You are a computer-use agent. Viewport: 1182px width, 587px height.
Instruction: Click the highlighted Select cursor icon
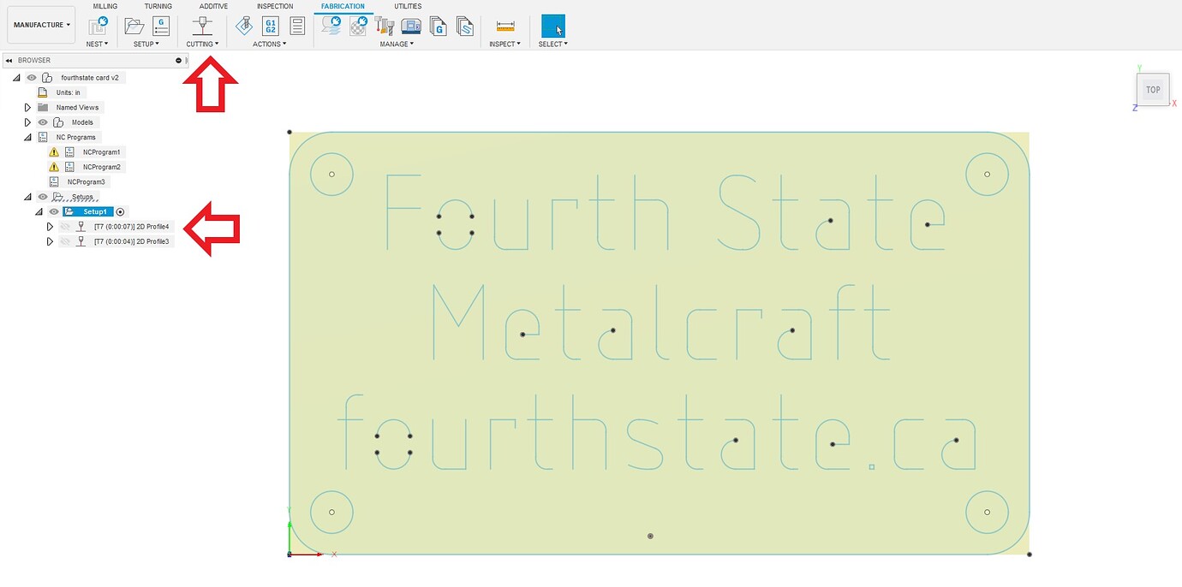(x=552, y=26)
